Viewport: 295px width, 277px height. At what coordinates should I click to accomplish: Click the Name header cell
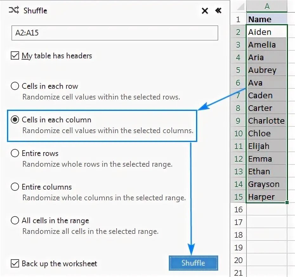[x=267, y=19]
